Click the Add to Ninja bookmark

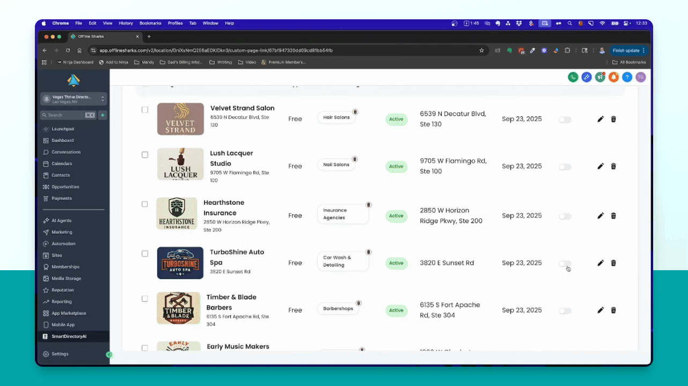tap(114, 62)
